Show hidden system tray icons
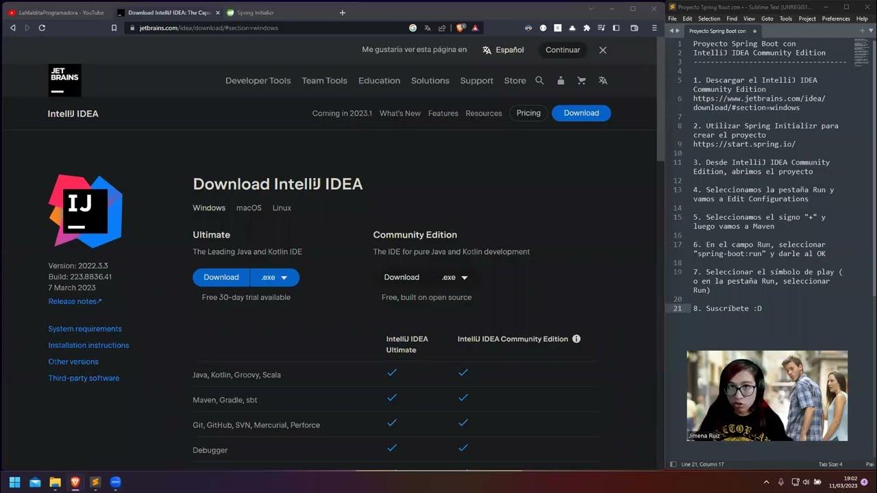Image resolution: width=877 pixels, height=493 pixels. click(766, 482)
